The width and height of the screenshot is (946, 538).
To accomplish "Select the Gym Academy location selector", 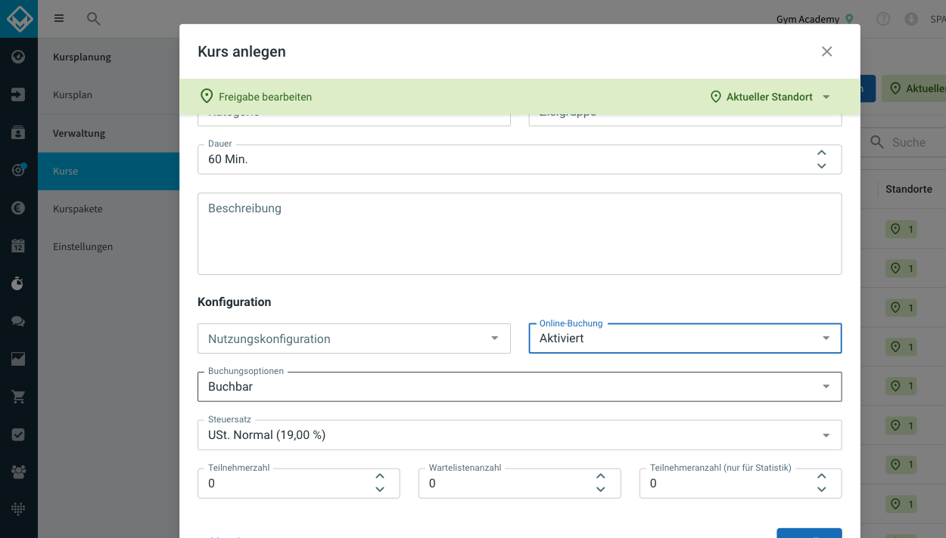I will tap(815, 19).
